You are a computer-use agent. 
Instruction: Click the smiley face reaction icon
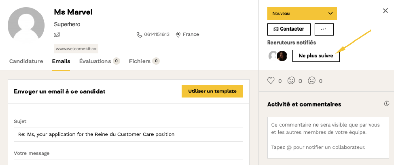291,81
